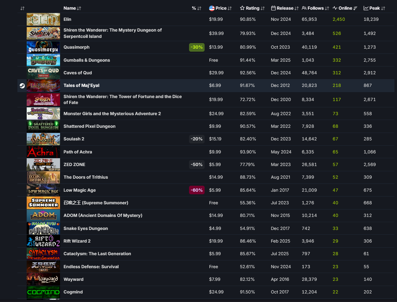Click ZED ZONE -50% discount badge
This screenshot has width=397, height=302.
[197, 165]
